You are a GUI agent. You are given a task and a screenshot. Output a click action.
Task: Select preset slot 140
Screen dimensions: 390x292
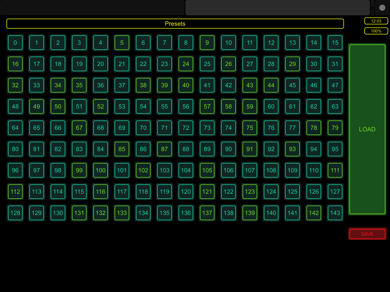click(271, 213)
